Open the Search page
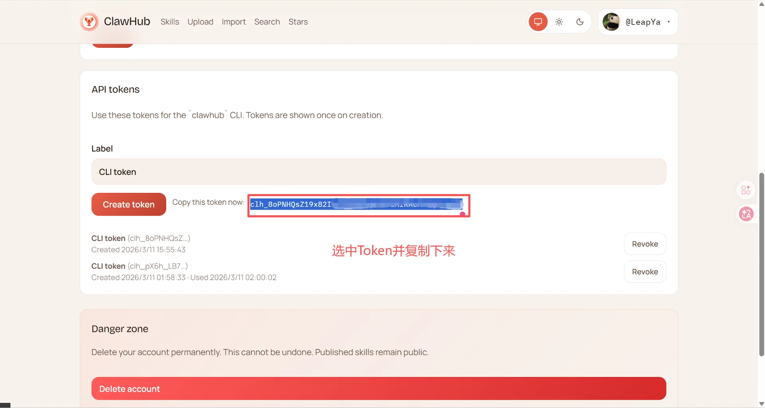This screenshot has width=765, height=408. (x=267, y=22)
